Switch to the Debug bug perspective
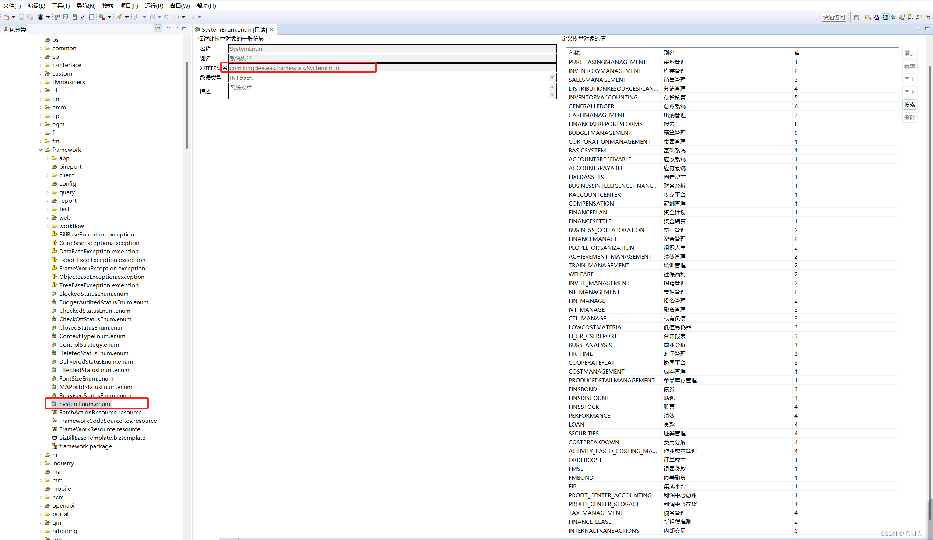Screen dimensions: 933x540 coord(894,17)
